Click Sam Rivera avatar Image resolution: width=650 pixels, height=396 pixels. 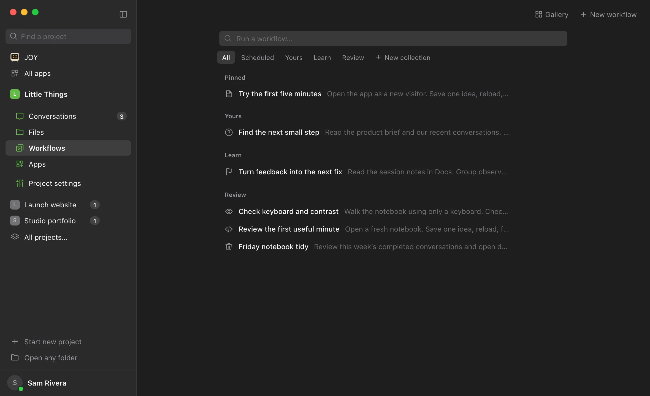[15, 383]
